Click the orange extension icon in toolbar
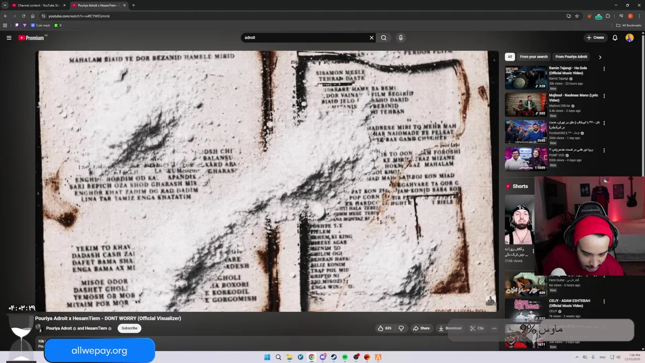This screenshot has height=363, width=645. click(590, 16)
